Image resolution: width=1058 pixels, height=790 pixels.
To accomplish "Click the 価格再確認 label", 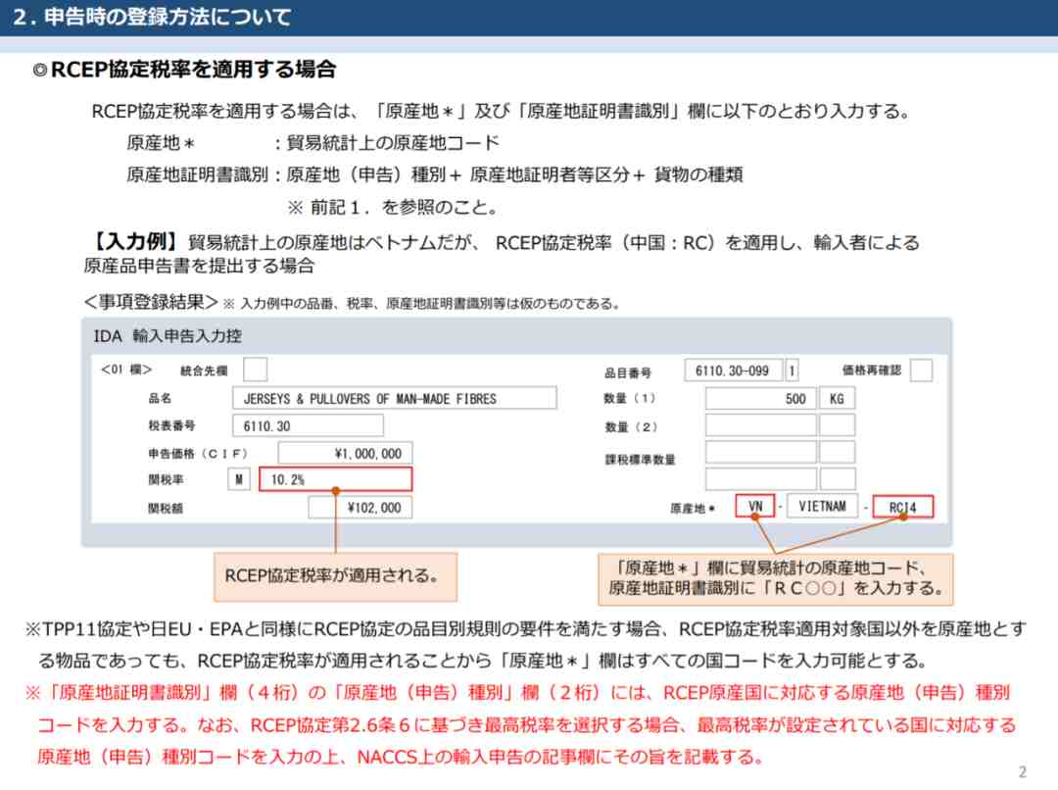I will 871,370.
